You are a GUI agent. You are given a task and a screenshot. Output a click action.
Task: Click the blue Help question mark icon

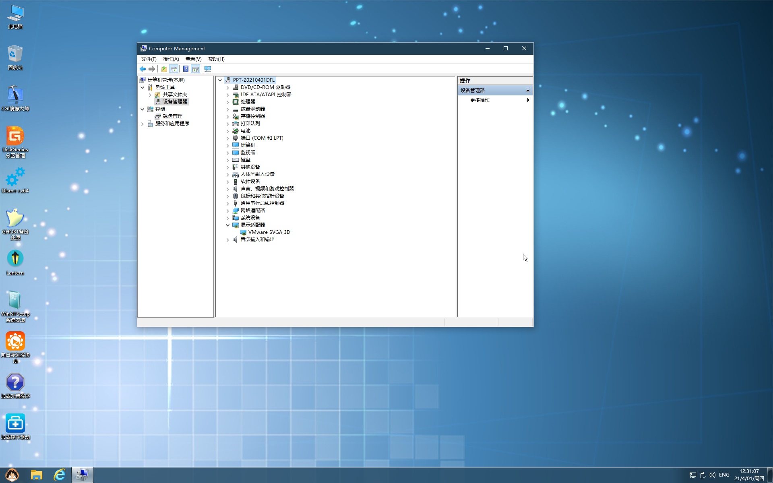(186, 69)
